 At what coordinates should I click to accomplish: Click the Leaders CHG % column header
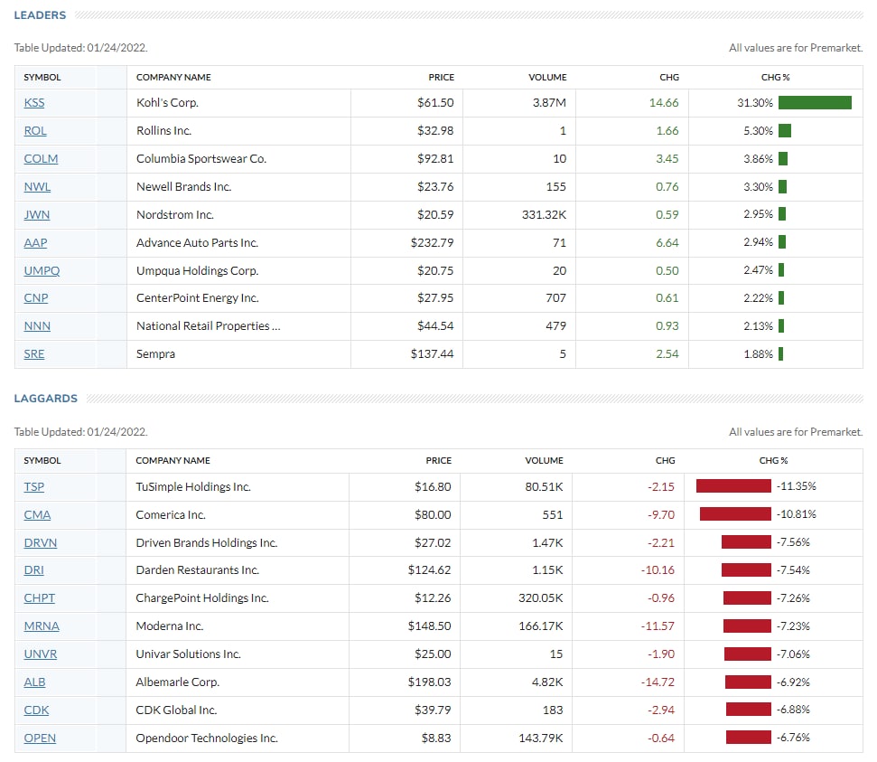pyautogui.click(x=775, y=77)
